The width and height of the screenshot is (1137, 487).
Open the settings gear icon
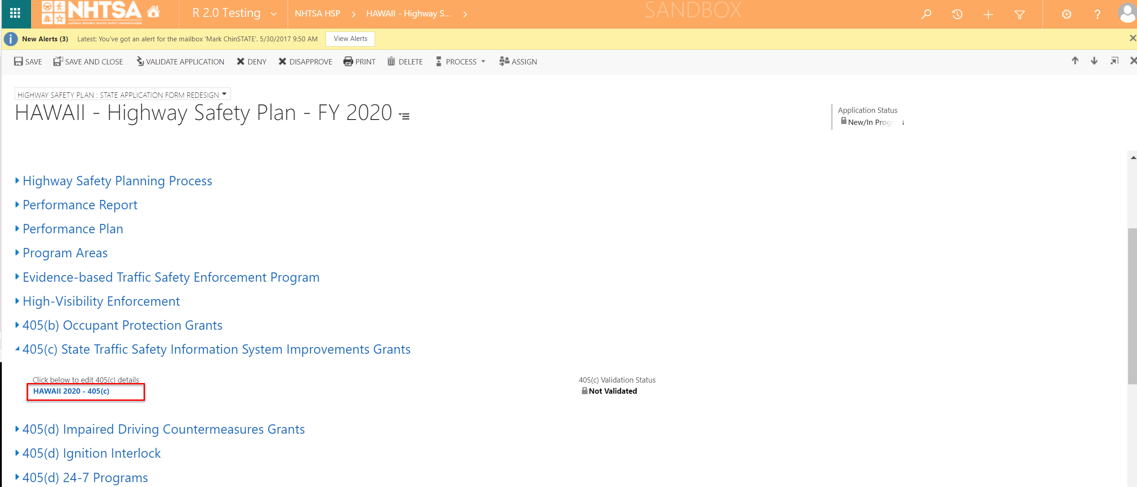coord(1066,14)
